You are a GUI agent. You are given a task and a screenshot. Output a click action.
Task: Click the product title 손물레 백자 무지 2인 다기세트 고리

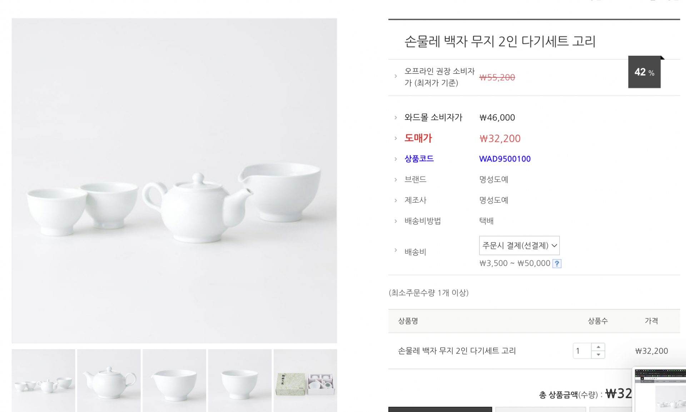500,41
